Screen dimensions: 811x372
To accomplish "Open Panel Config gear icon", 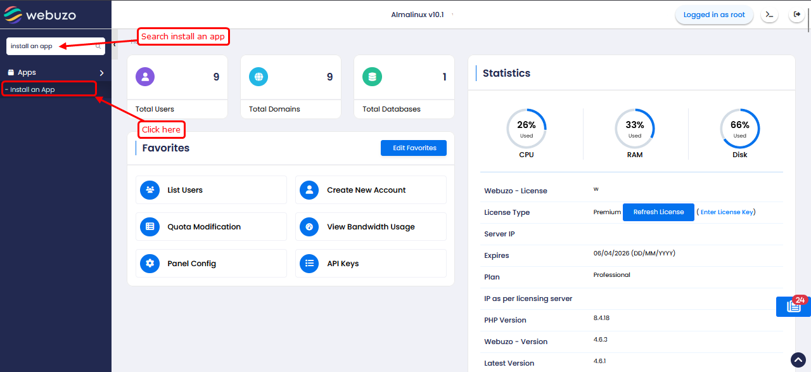I will pos(150,264).
